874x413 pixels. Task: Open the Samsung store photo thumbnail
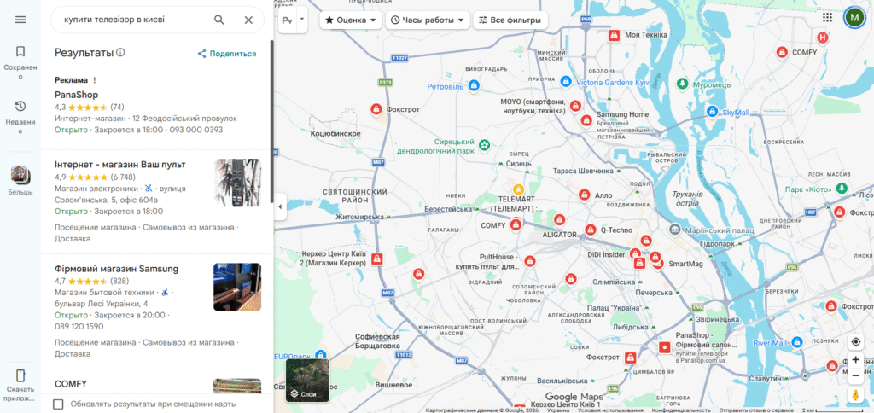[237, 287]
